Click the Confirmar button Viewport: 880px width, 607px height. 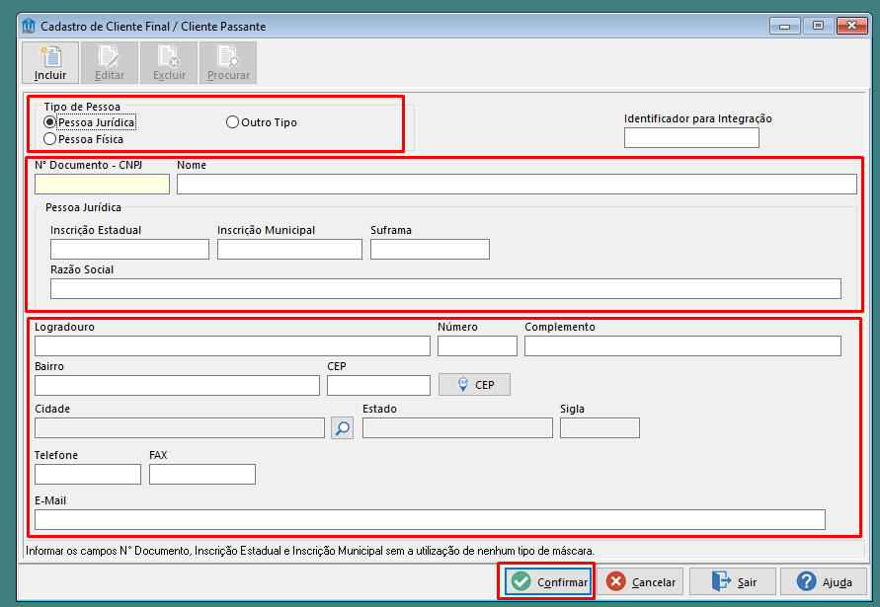point(548,581)
